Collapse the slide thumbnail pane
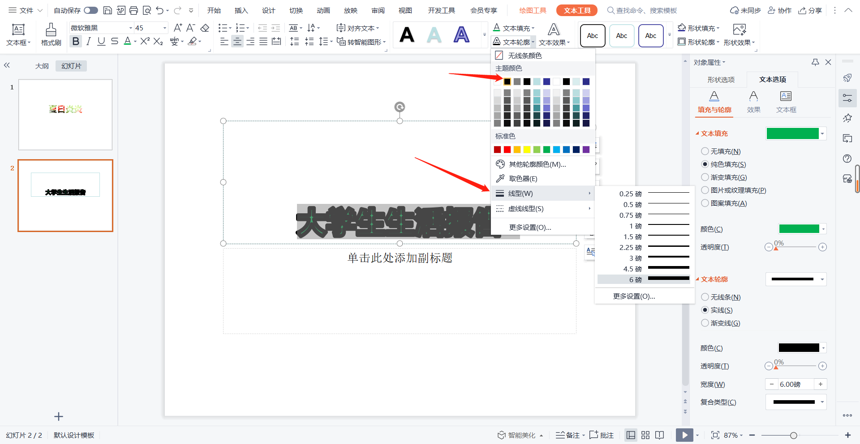 tap(7, 65)
